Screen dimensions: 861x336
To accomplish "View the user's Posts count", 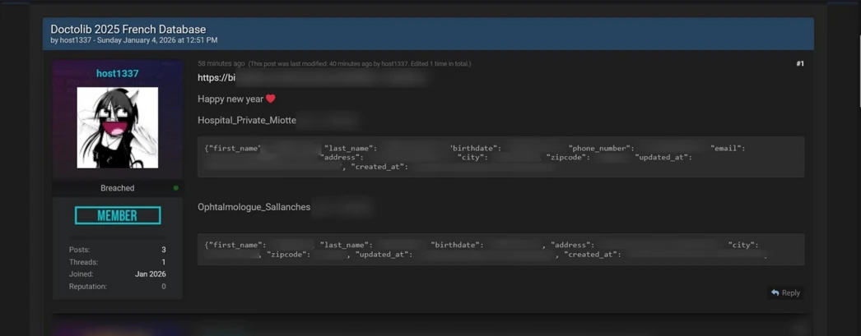I will [x=163, y=250].
